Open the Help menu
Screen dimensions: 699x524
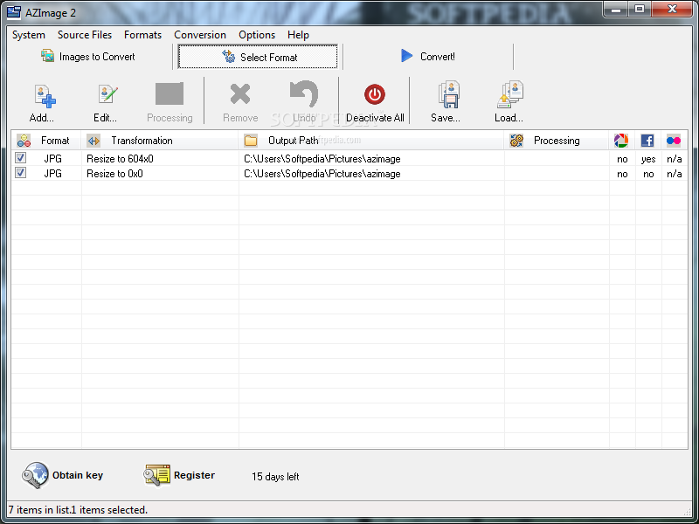(298, 35)
